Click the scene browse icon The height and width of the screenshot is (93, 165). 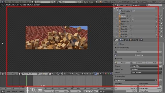point(58,2)
